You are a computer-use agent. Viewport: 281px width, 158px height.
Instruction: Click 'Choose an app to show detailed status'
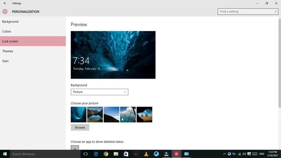[97, 142]
